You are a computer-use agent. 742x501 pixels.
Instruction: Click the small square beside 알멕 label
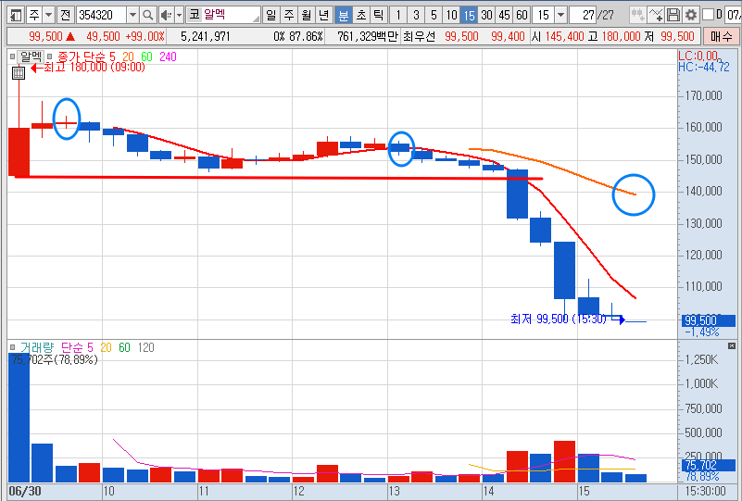tap(13, 56)
